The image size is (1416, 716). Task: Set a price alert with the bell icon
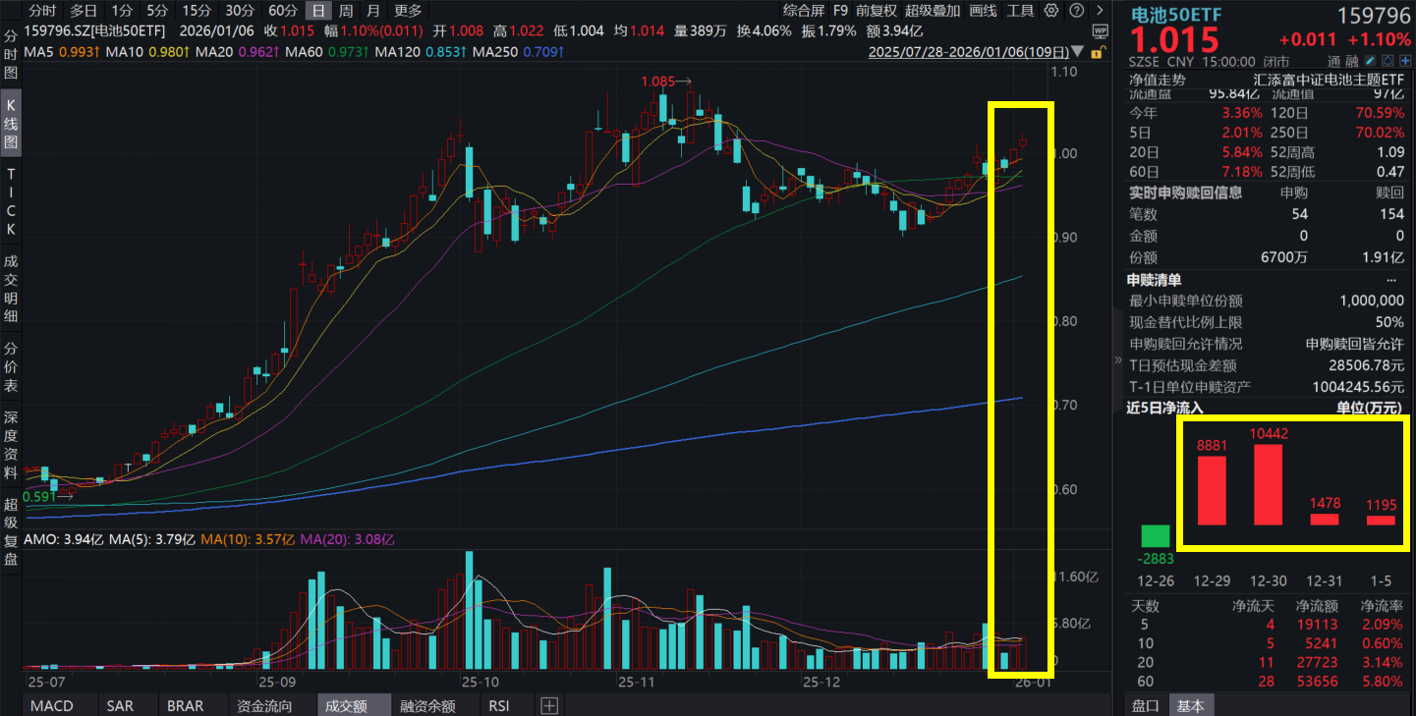point(1388,60)
